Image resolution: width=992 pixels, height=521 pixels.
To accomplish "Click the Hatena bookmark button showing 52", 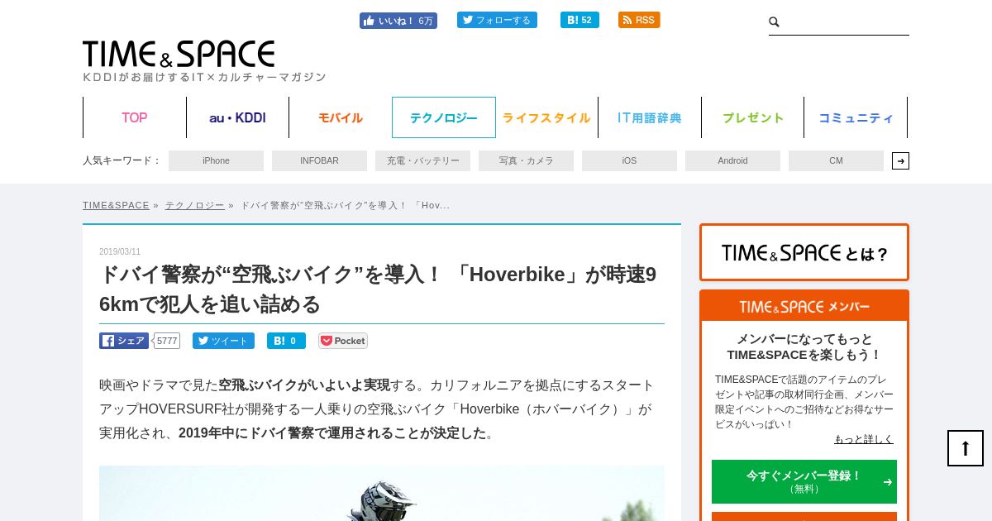I will 579,20.
